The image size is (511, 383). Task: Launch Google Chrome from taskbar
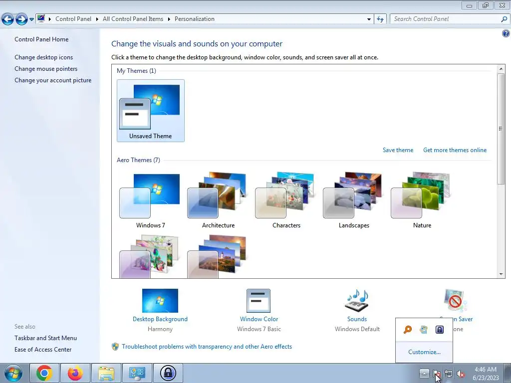44,373
